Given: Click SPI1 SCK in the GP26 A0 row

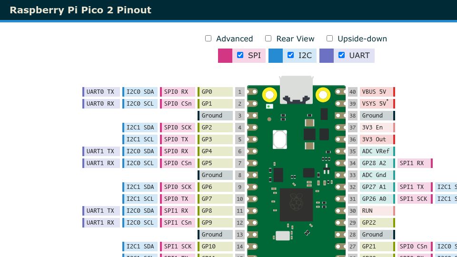Looking at the screenshot, I should (x=415, y=199).
